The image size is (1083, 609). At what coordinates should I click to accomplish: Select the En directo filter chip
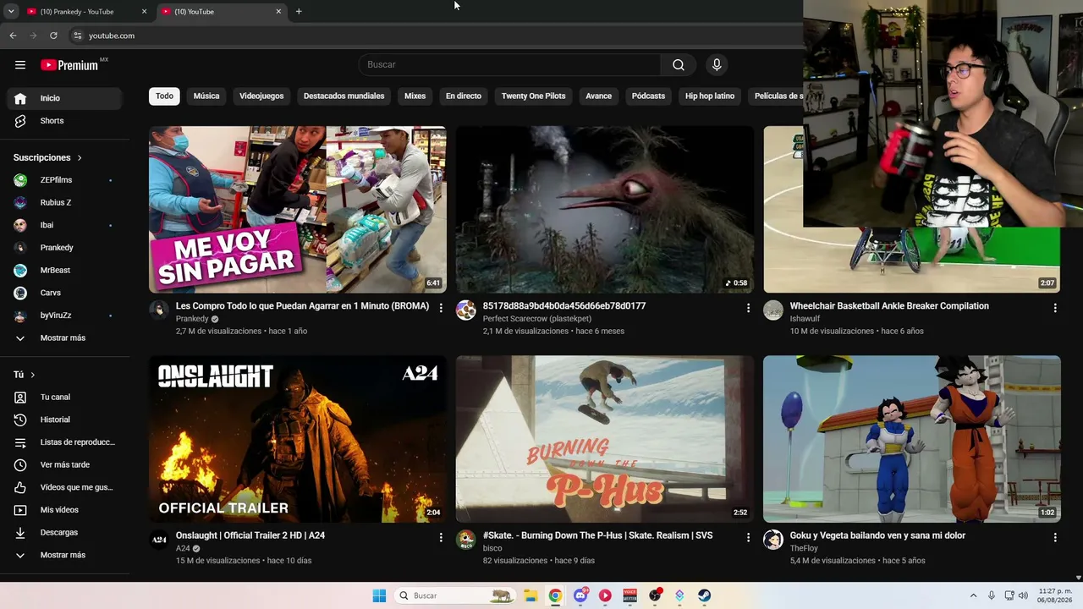pyautogui.click(x=464, y=96)
